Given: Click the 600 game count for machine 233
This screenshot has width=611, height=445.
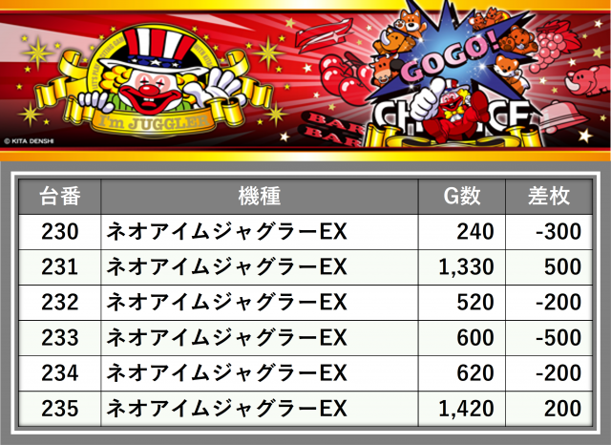Looking at the screenshot, I should pyautogui.click(x=475, y=338).
